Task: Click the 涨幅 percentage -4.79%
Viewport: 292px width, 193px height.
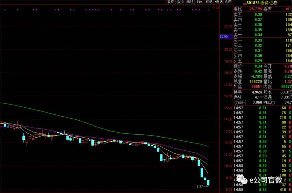Action: 256,76
